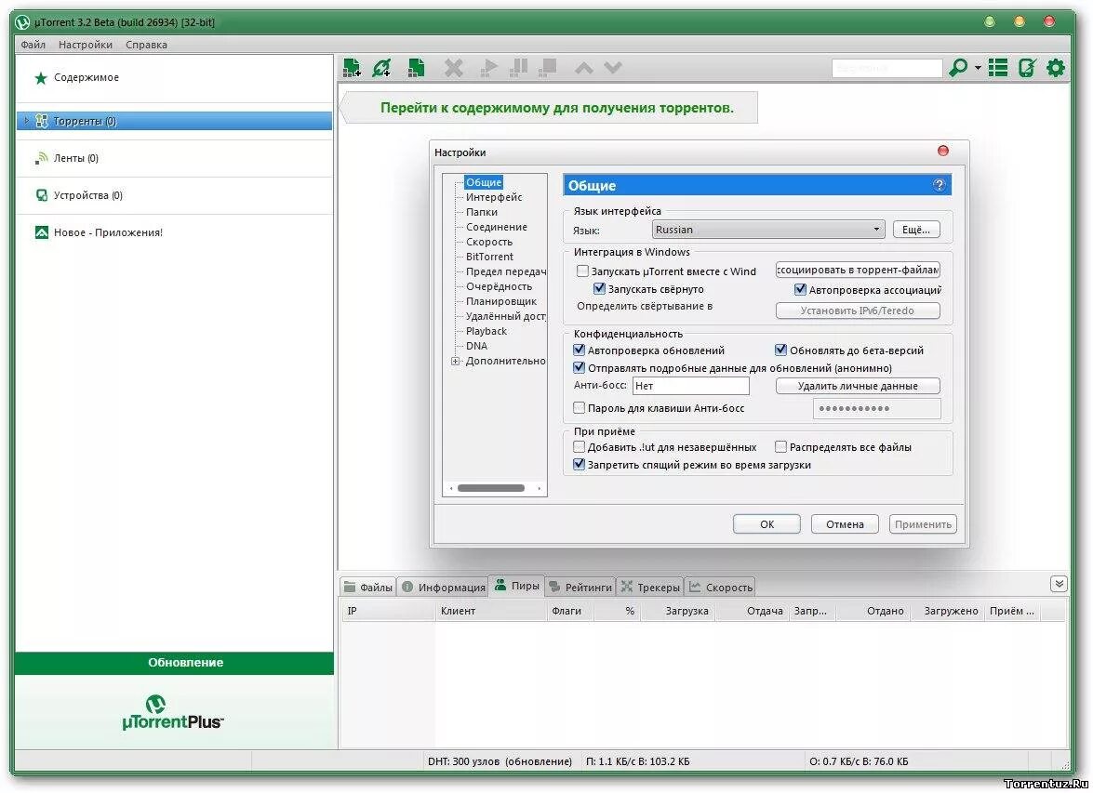
Task: Switch to the Информация tab
Action: 444,588
